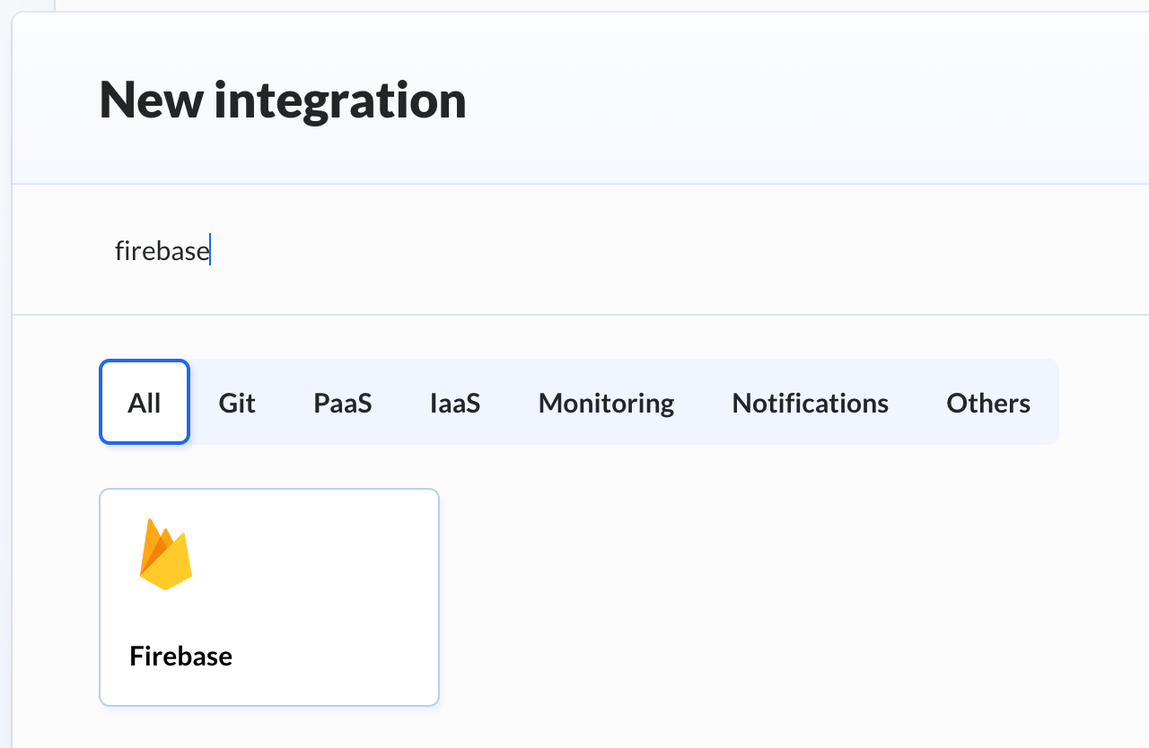Open the Monitoring category tab
The image size is (1149, 748).
click(606, 403)
